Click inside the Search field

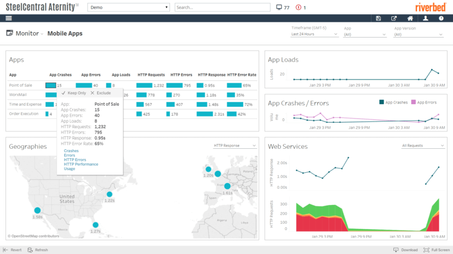pyautogui.click(x=222, y=7)
